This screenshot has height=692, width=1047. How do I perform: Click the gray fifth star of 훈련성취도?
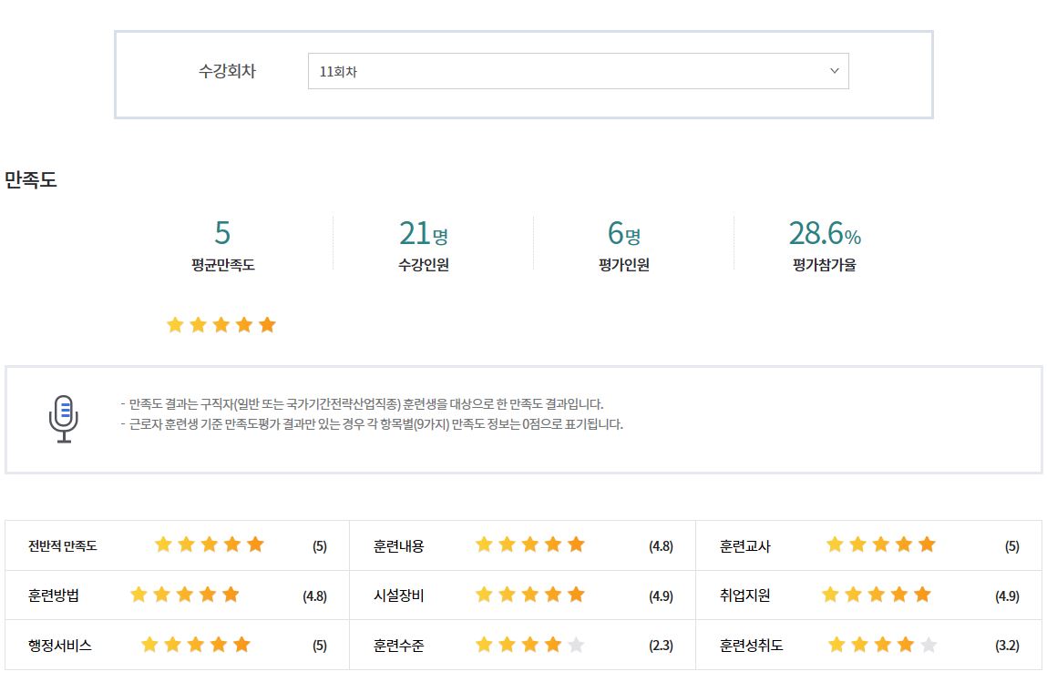click(928, 646)
